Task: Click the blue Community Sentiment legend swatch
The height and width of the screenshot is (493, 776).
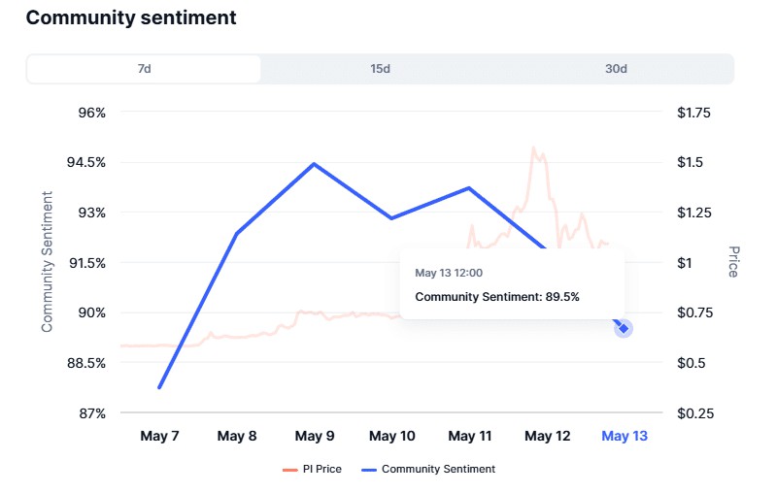Action: coord(369,470)
